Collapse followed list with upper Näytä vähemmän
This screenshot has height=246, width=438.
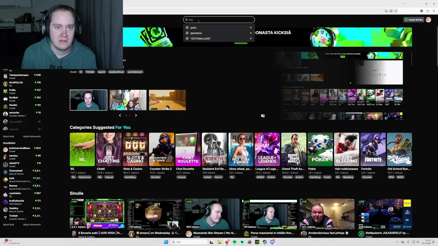coord(32,136)
